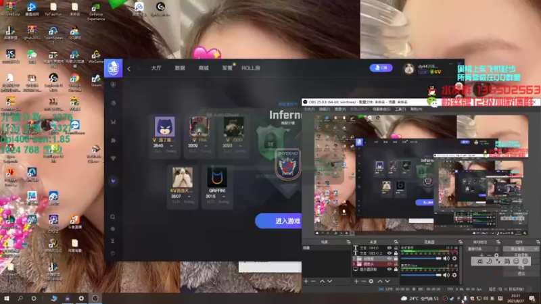Mute the 麦克风/Aux channel
Viewport: 541px width, 304px height.
[x=446, y=275]
